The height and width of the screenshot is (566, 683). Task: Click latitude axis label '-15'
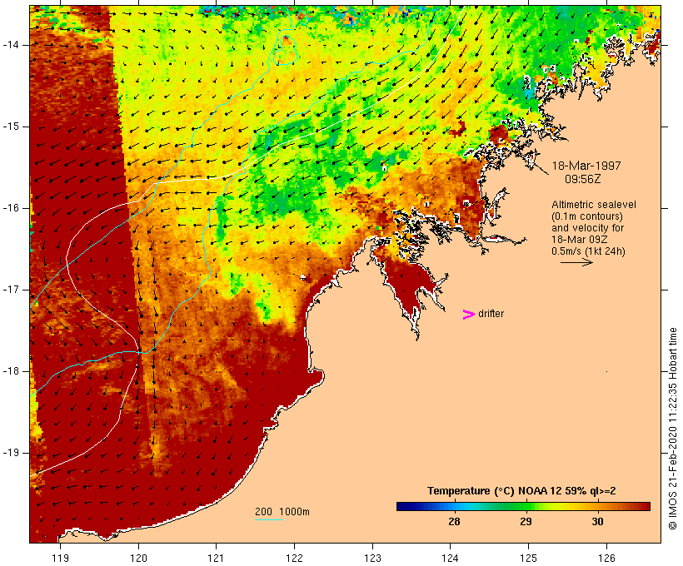click(11, 127)
